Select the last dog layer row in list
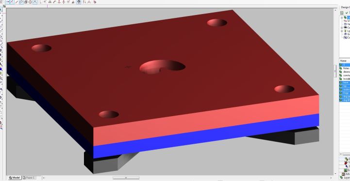Image resolution: width=350 pixels, height=181 pixels. click(x=345, y=100)
